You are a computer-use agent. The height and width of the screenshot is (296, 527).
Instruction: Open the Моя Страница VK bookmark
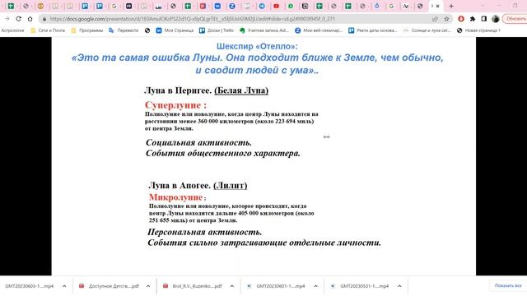pyautogui.click(x=175, y=30)
